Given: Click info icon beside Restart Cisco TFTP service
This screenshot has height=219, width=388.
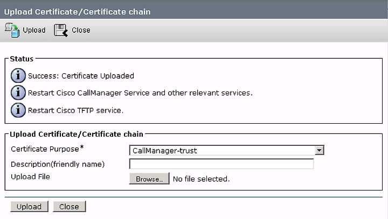Looking at the screenshot, I should pyautogui.click(x=18, y=110).
